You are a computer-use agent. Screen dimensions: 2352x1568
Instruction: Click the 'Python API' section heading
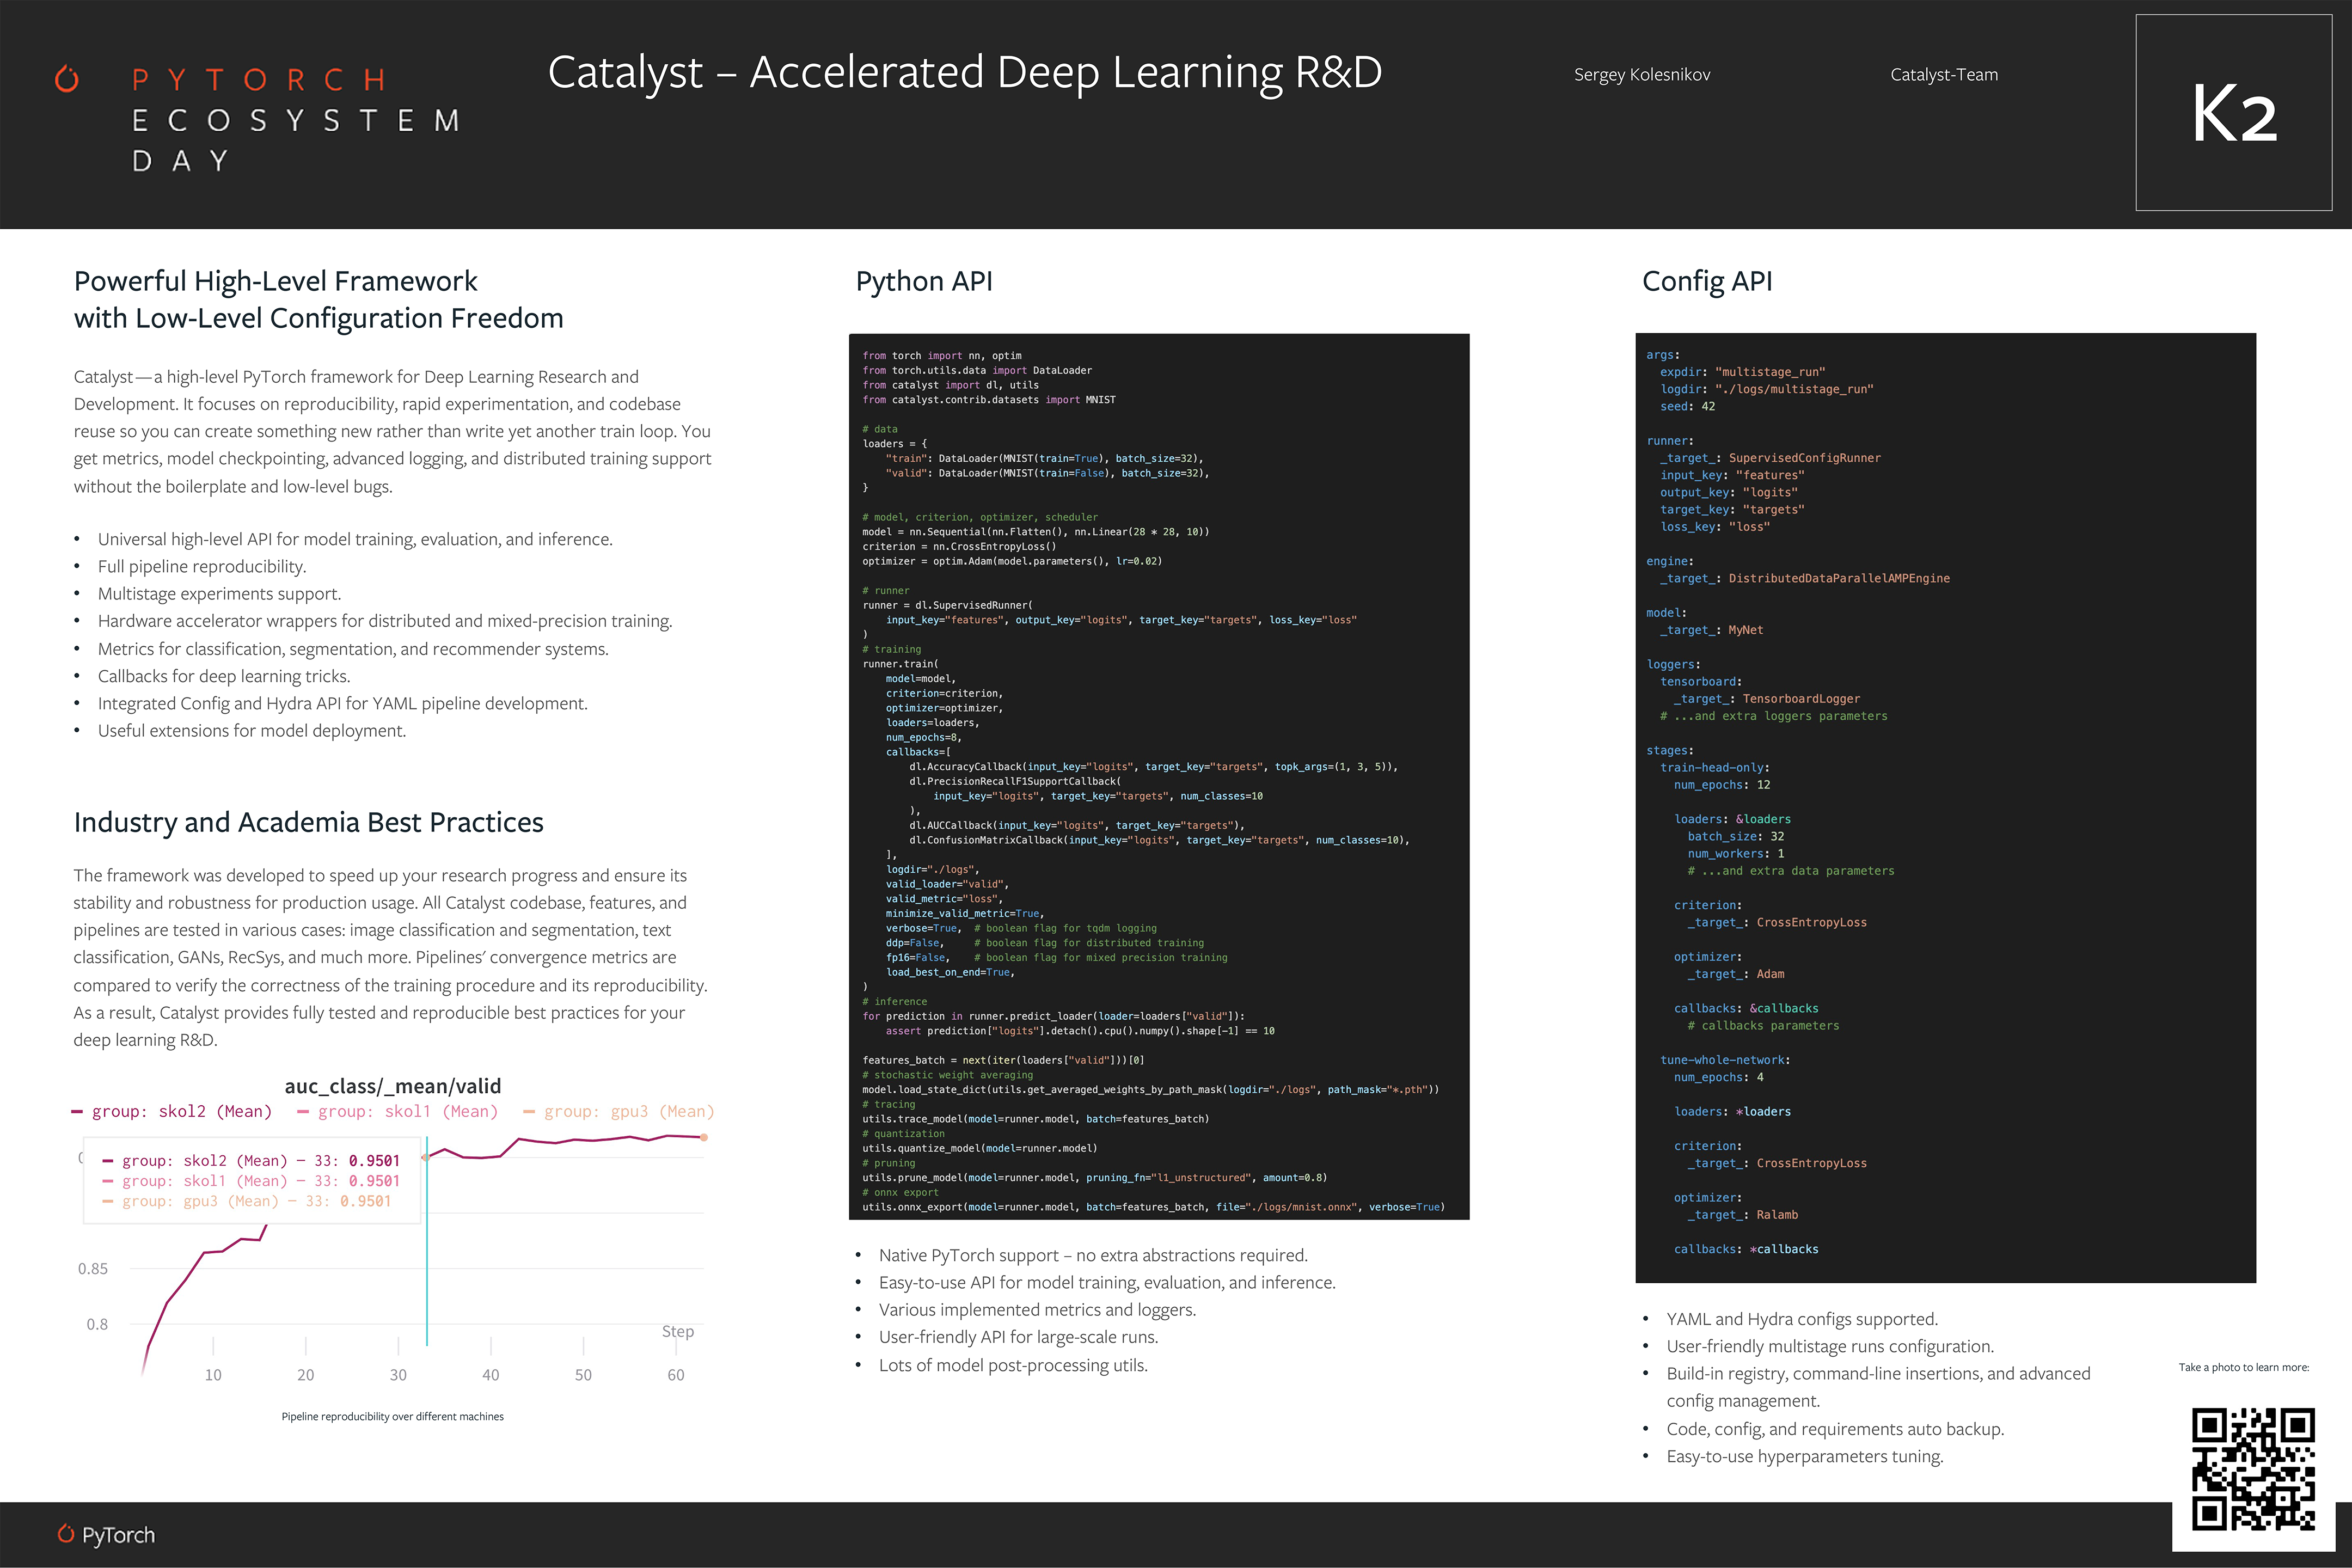pyautogui.click(x=923, y=281)
